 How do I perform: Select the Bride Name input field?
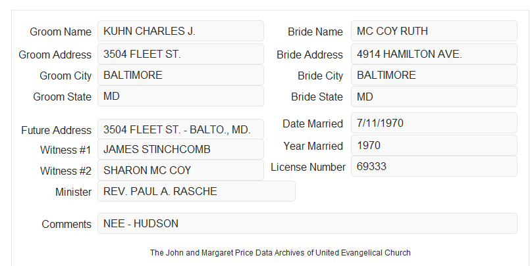pos(434,31)
